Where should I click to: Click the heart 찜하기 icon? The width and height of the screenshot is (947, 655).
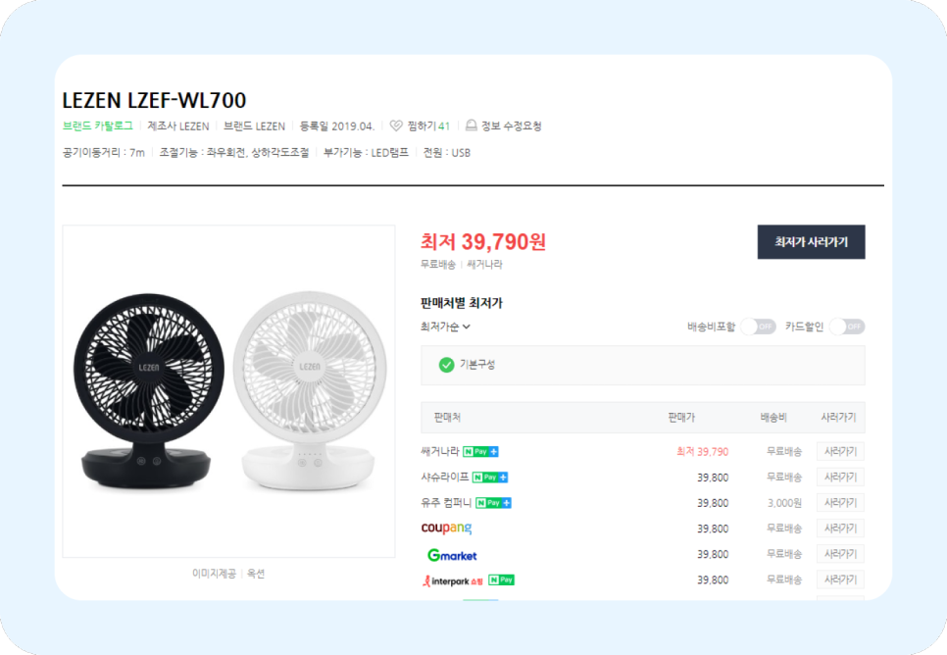396,126
